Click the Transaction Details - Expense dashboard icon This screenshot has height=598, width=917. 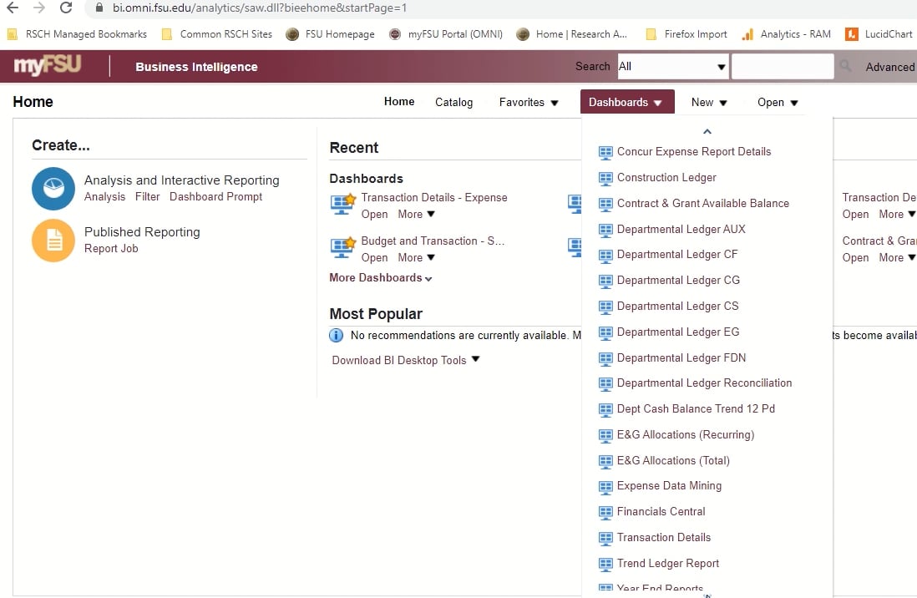coord(343,203)
